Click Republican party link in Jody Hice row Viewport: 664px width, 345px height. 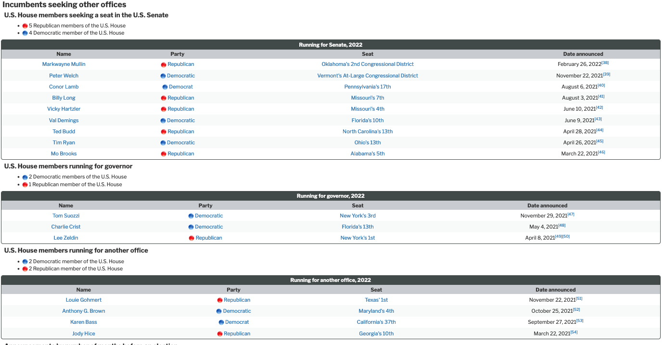(x=237, y=333)
